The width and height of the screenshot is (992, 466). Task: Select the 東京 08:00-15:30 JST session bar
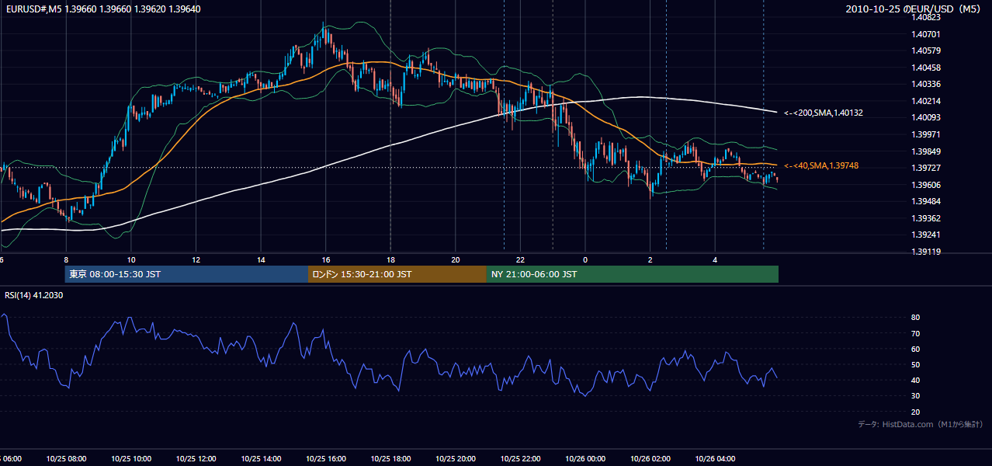(186, 274)
